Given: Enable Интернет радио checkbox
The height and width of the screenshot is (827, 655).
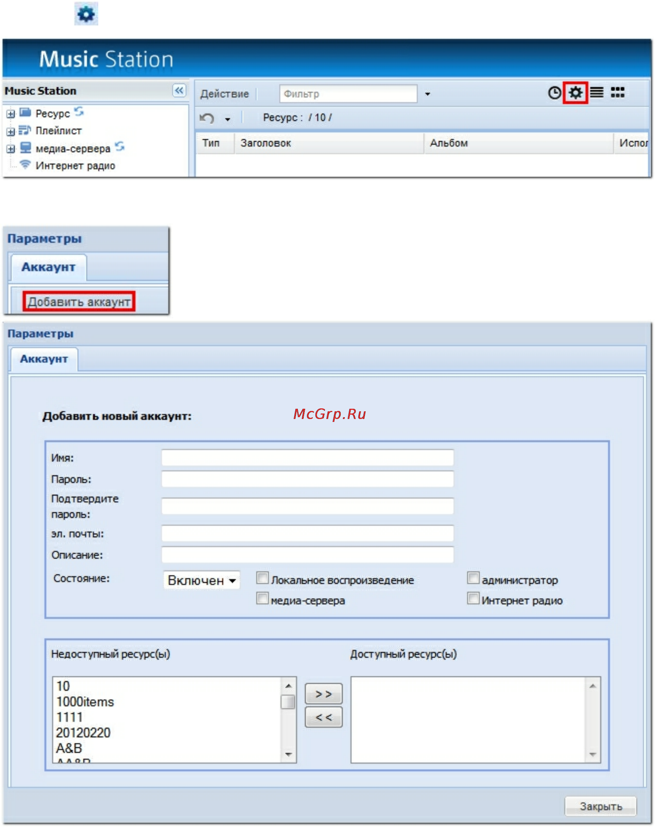Looking at the screenshot, I should pos(473,598).
